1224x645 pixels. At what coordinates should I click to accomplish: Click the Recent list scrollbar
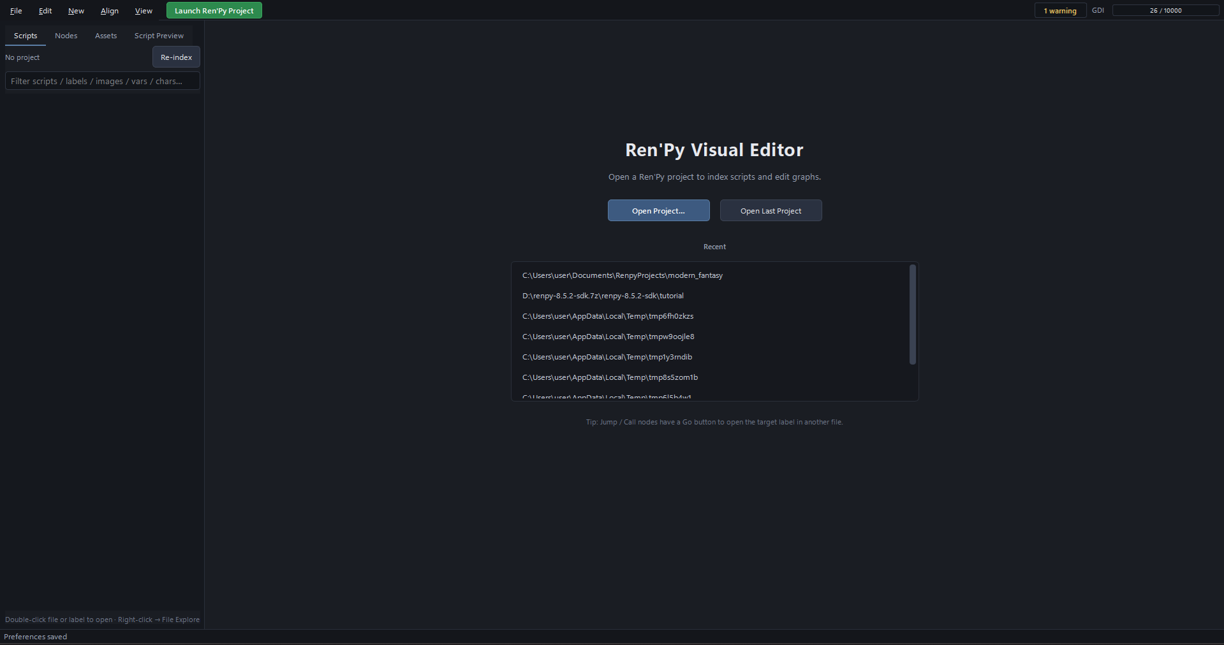tap(913, 315)
